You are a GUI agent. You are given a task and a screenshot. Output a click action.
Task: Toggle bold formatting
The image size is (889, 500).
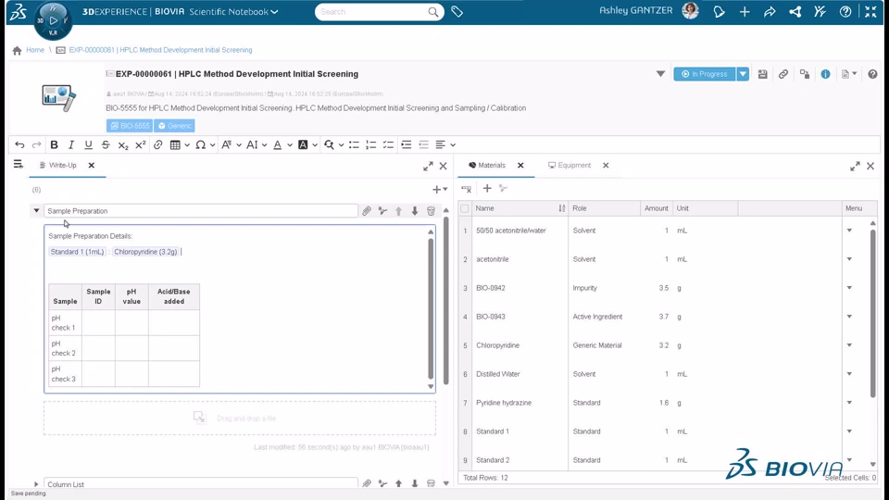coord(54,144)
